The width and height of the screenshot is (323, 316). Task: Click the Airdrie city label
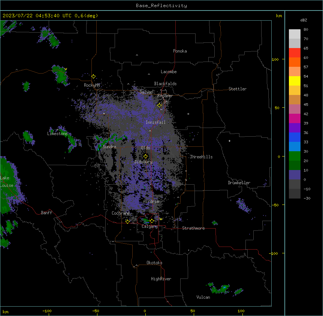click(151, 202)
